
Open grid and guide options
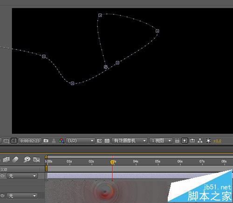tap(6, 141)
